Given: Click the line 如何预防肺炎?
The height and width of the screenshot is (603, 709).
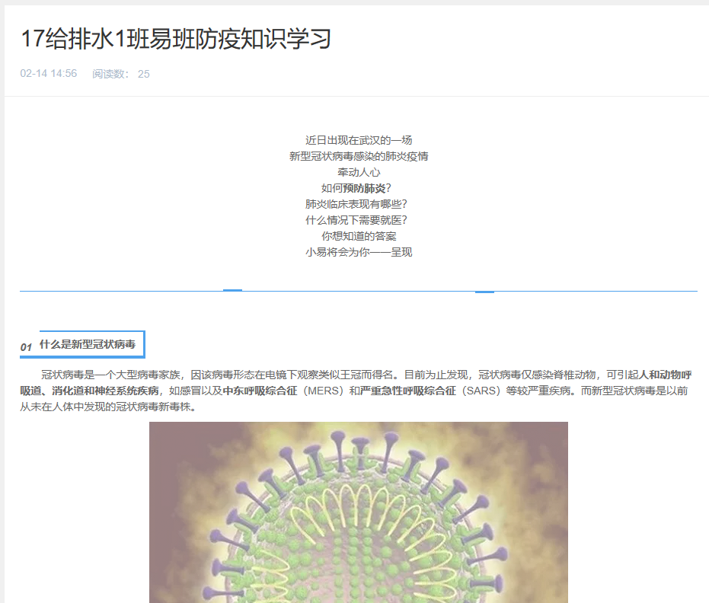Looking at the screenshot, I should 356,188.
